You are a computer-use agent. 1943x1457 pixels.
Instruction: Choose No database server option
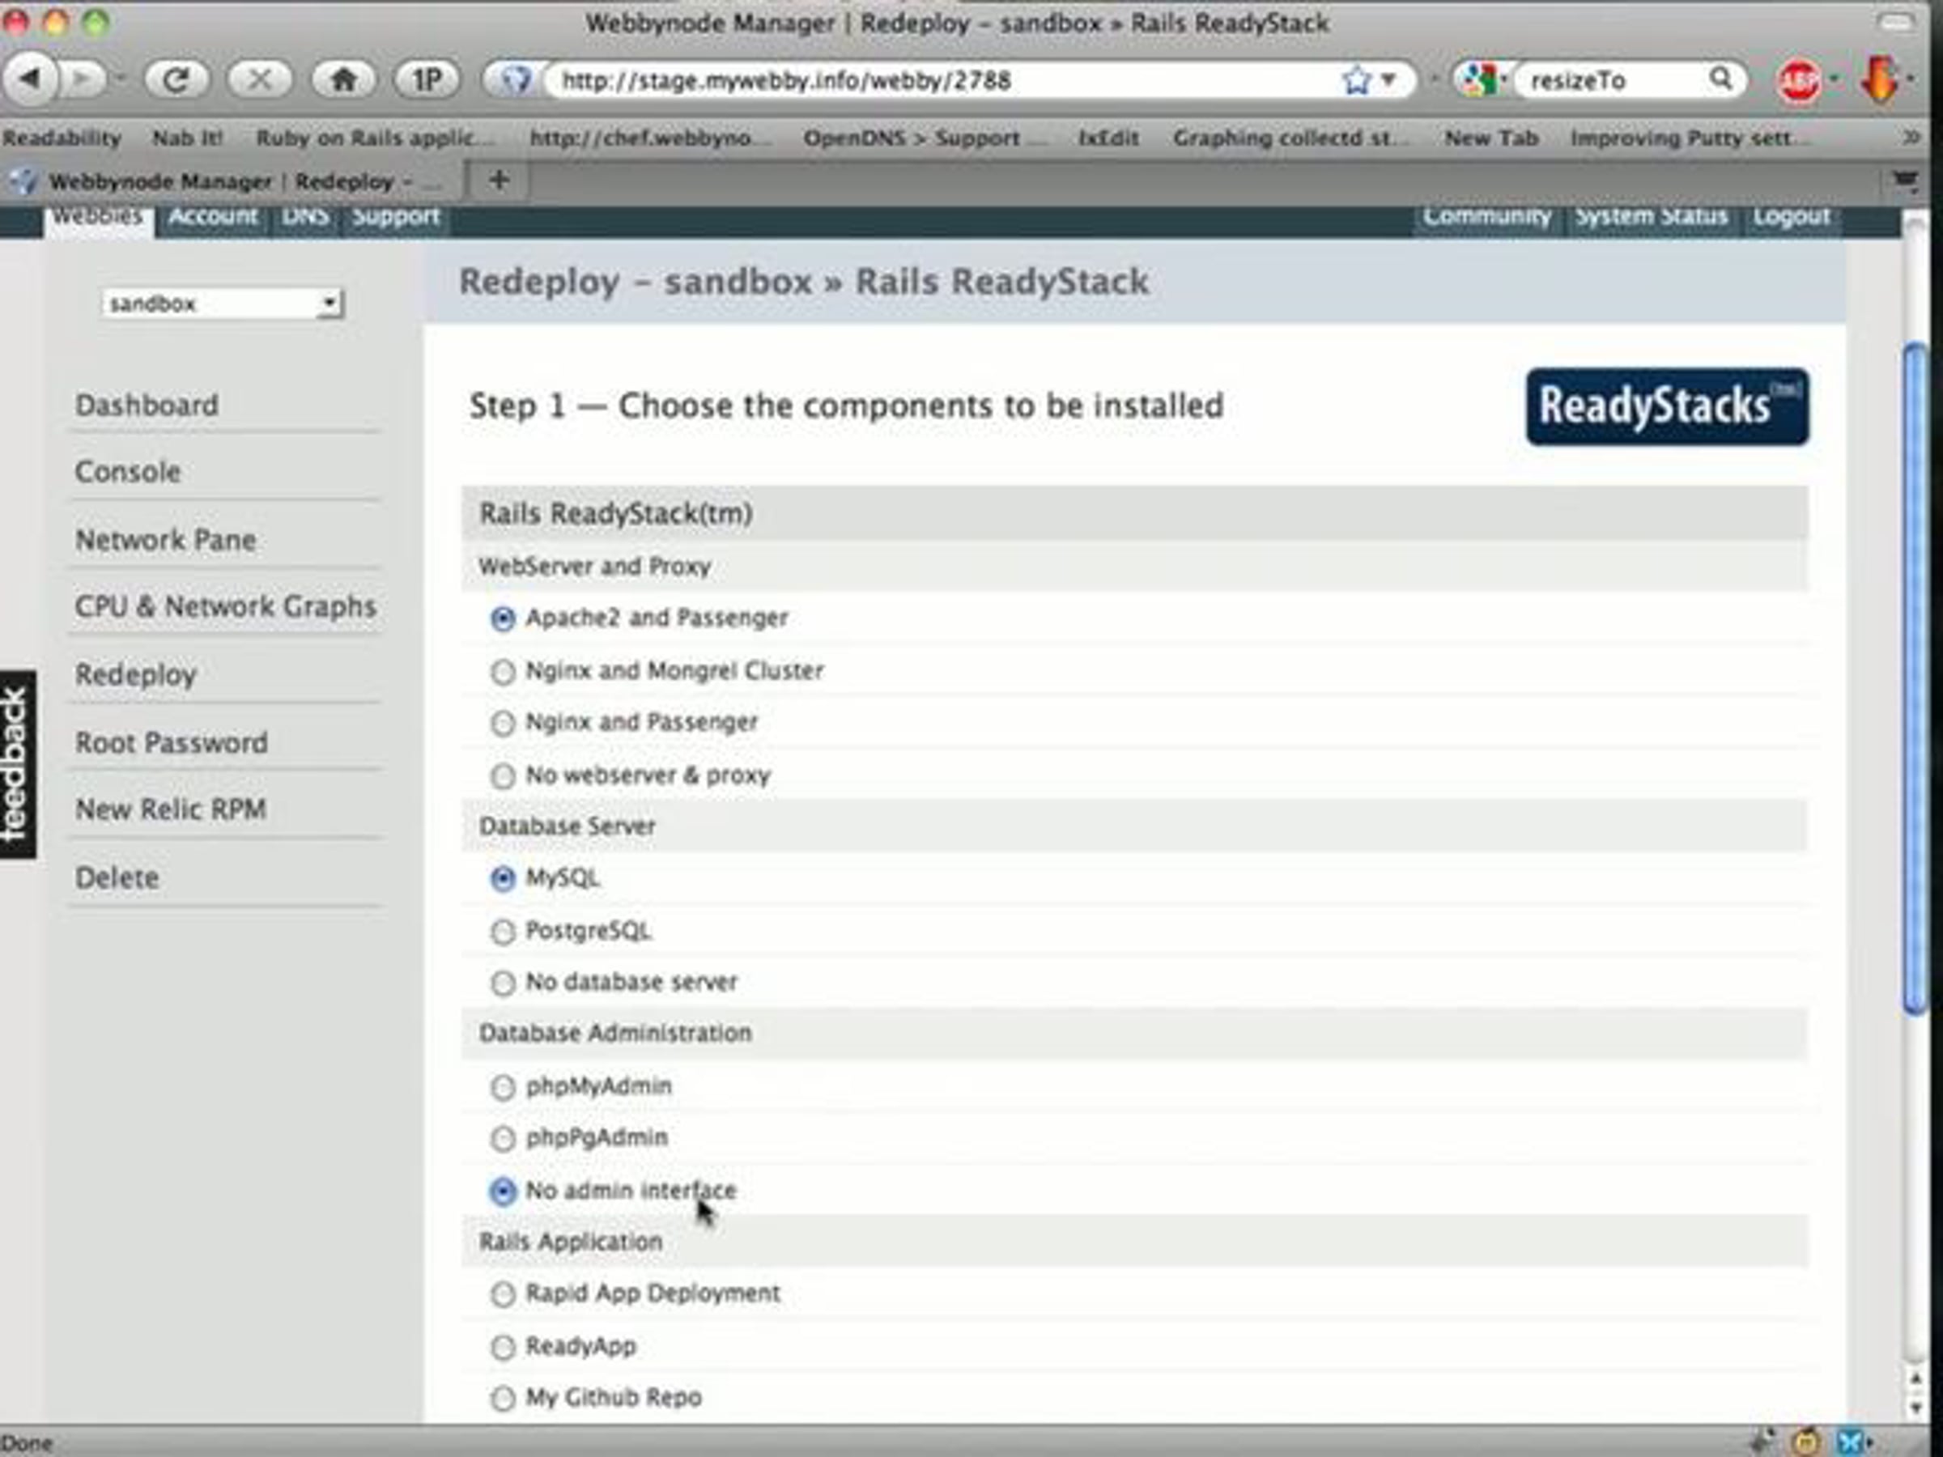pyautogui.click(x=503, y=983)
